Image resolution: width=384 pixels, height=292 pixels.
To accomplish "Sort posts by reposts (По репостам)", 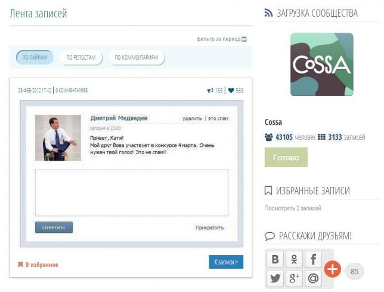I will tap(81, 57).
